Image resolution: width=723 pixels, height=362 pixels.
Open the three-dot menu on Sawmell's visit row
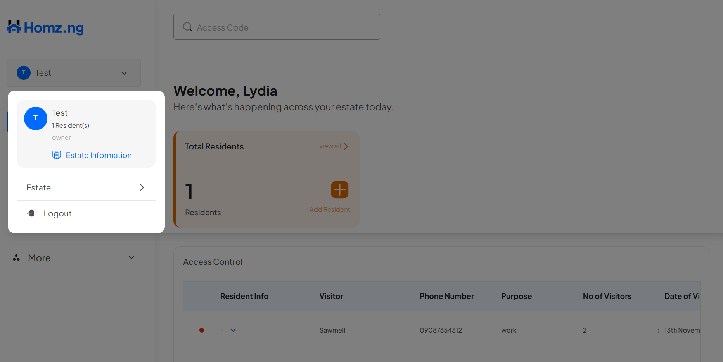pos(658,331)
